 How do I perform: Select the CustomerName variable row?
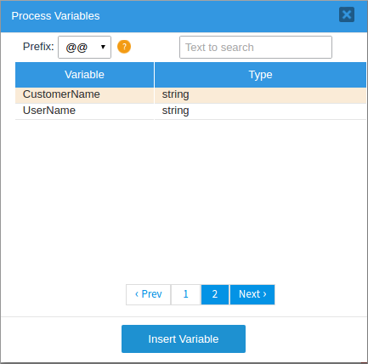190,95
